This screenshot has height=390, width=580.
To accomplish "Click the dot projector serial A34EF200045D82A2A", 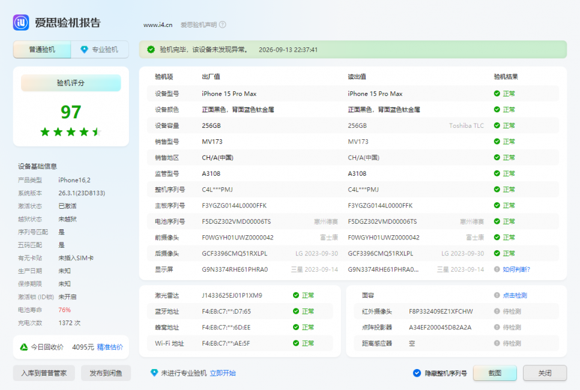I will [x=440, y=328].
